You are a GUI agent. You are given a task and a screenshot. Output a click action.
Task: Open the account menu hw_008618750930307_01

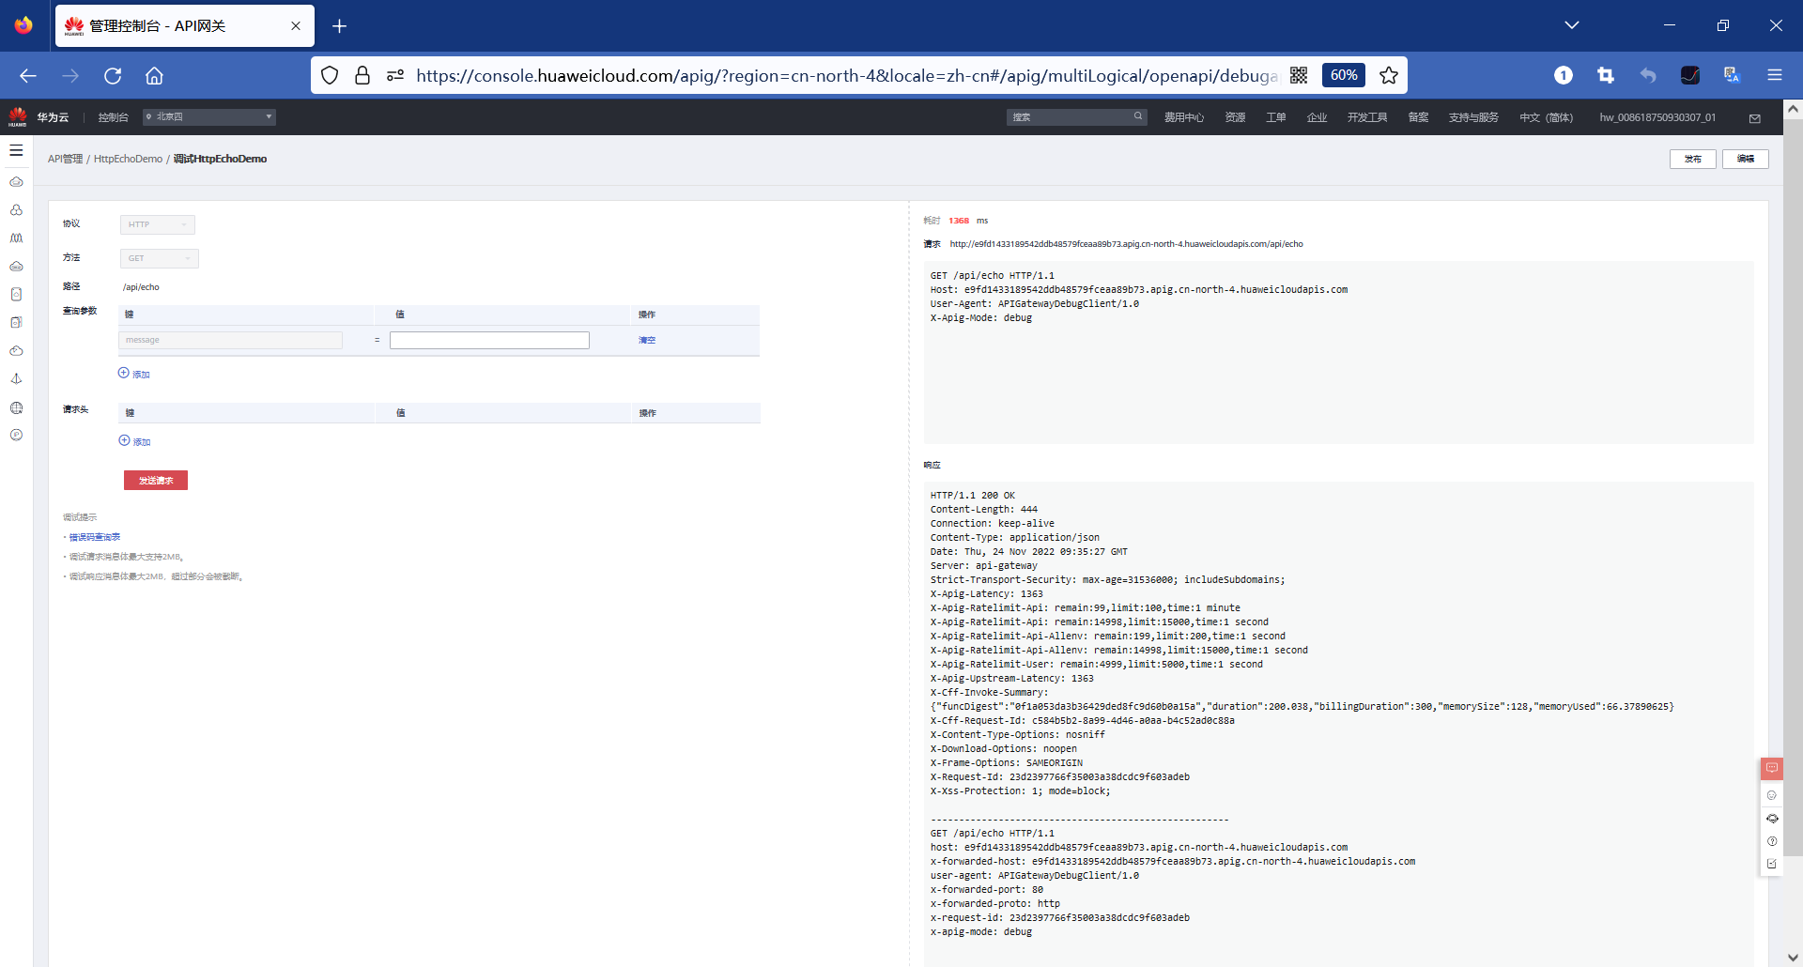point(1657,117)
